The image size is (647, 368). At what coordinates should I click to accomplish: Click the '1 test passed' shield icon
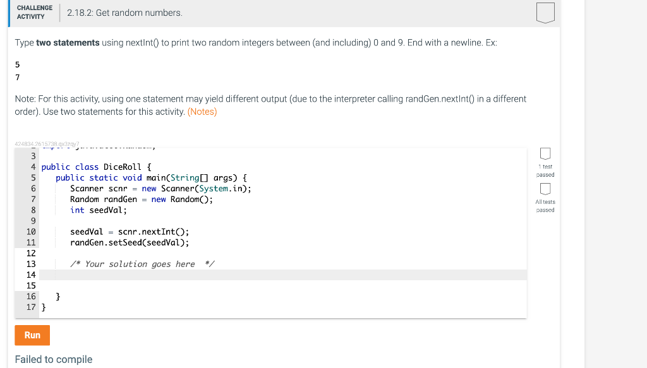[x=545, y=153]
